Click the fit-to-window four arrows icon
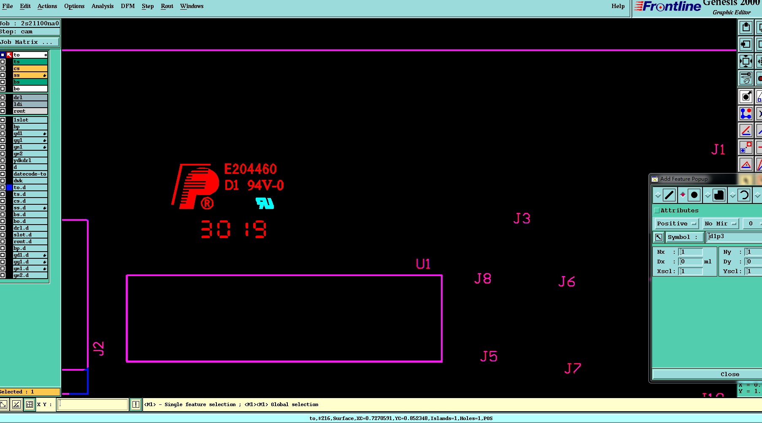 pos(746,61)
